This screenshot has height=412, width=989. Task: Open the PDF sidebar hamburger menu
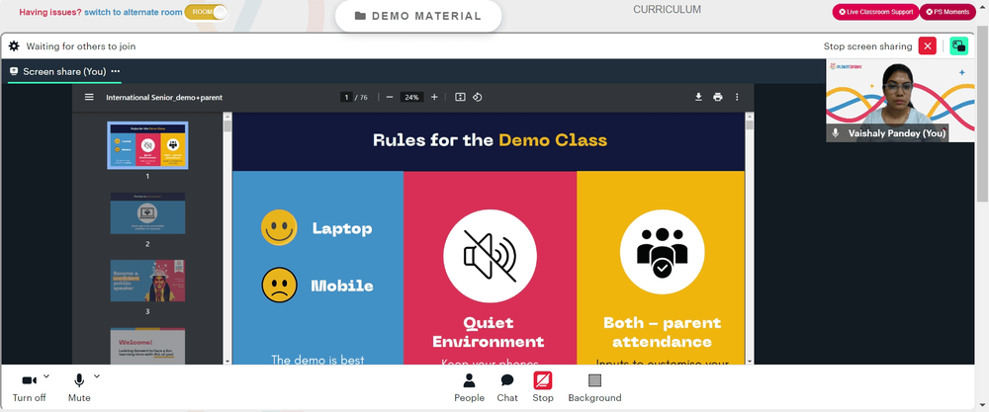tap(89, 97)
